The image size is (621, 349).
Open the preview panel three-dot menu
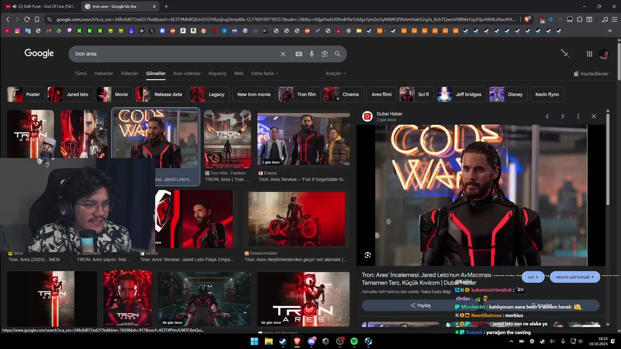coord(578,116)
